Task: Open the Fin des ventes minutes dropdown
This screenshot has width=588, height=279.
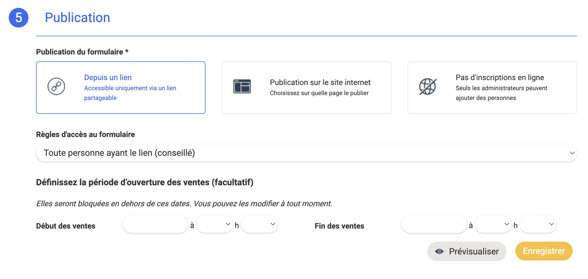Action: point(538,224)
